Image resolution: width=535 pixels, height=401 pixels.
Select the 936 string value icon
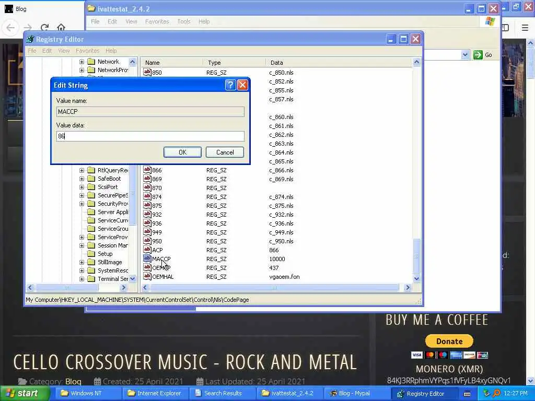[x=147, y=222]
